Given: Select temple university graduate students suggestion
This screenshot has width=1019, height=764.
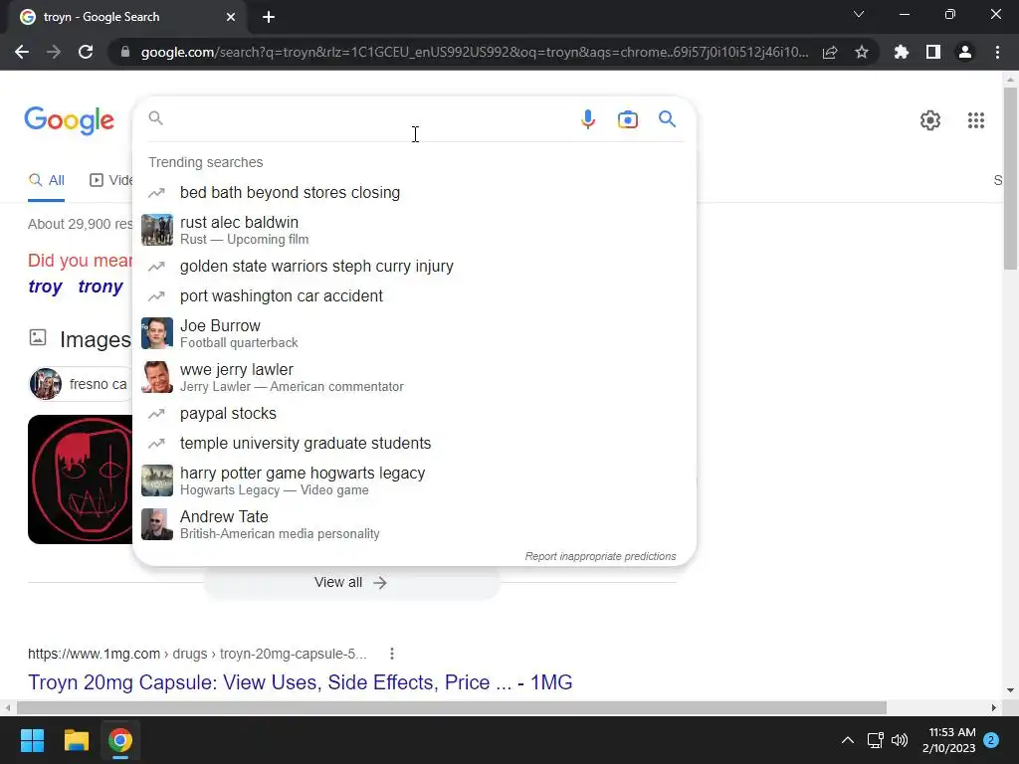Looking at the screenshot, I should pyautogui.click(x=414, y=443).
